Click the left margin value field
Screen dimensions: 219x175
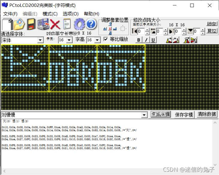[141, 31]
